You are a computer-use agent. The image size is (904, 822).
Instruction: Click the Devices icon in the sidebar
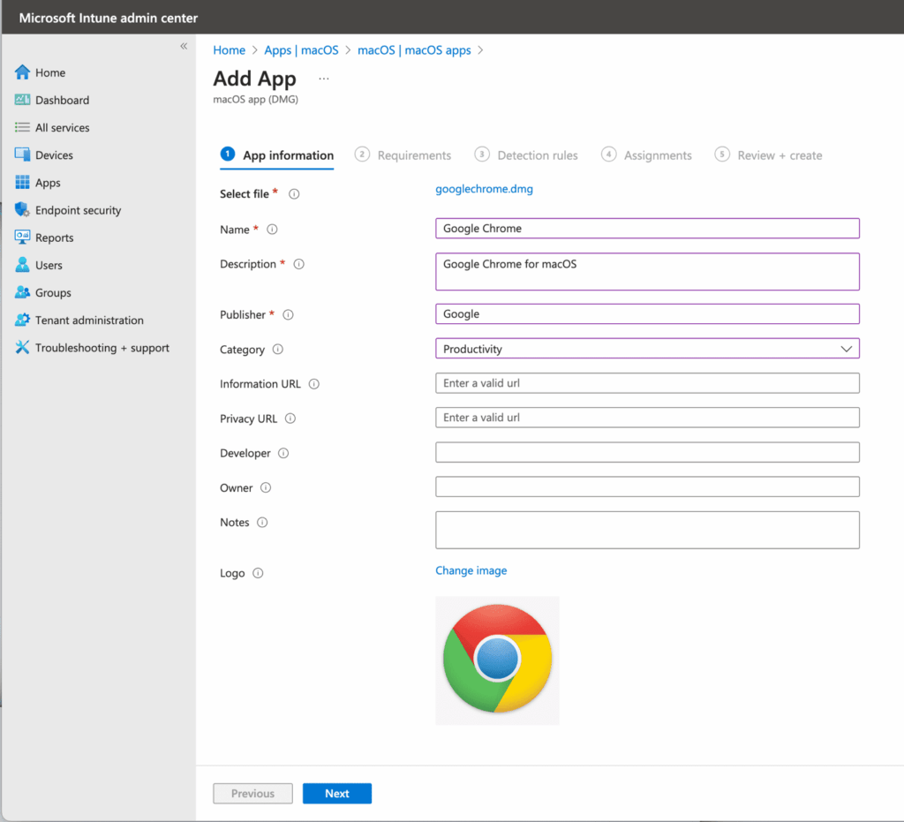click(23, 155)
